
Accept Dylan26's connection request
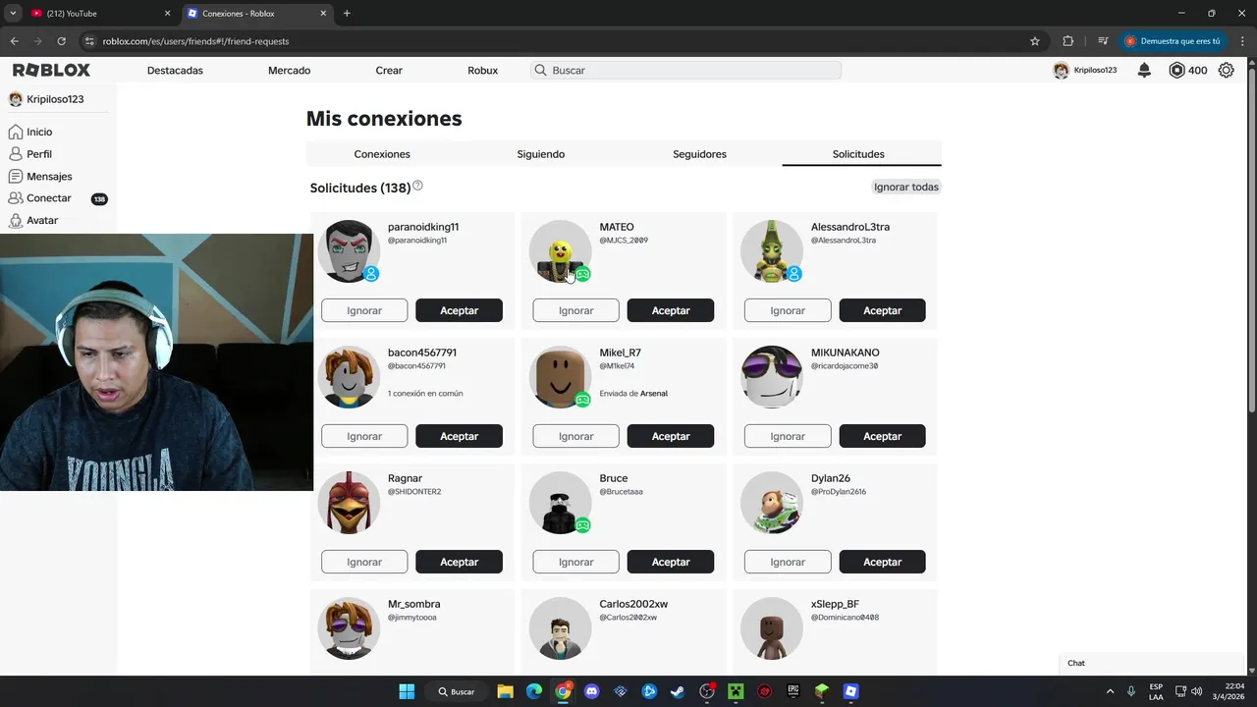(882, 562)
